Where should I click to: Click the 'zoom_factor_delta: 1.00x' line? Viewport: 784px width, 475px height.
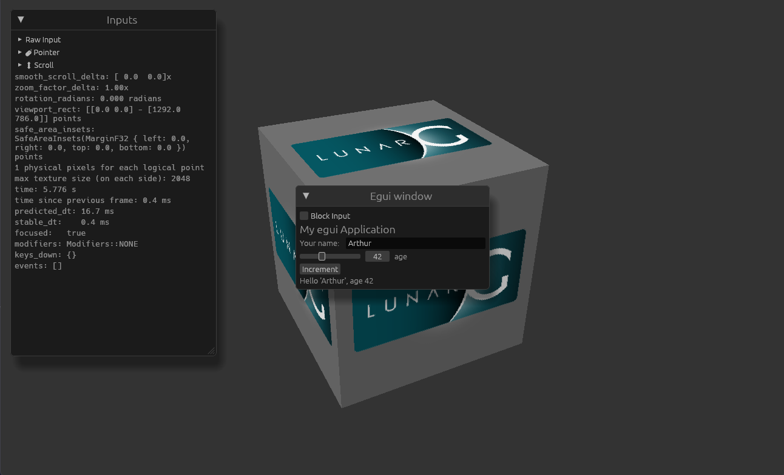click(x=72, y=87)
